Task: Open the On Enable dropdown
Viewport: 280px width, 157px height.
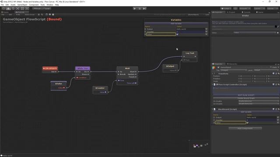Action: coord(259,101)
